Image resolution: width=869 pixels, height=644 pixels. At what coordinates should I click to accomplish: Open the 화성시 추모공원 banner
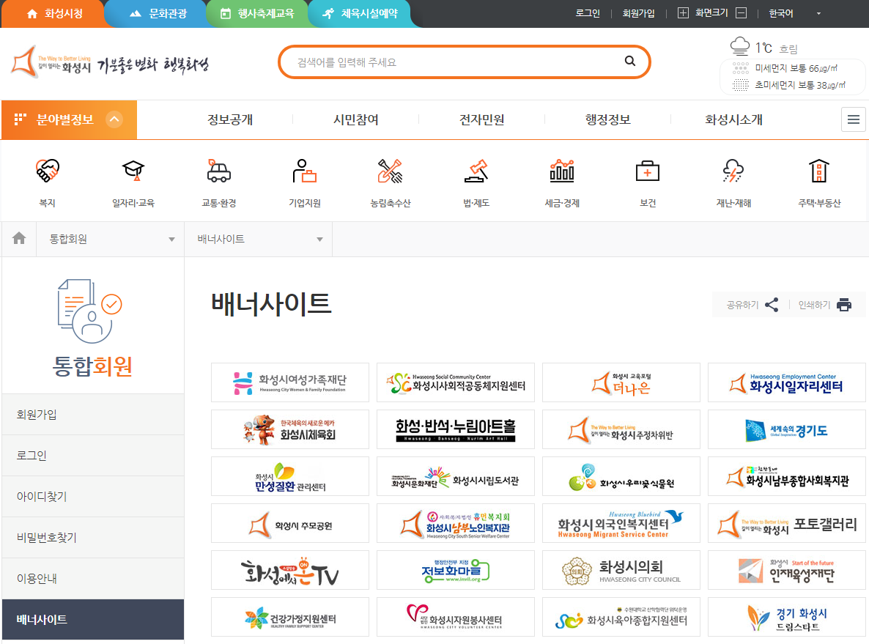pyautogui.click(x=290, y=523)
